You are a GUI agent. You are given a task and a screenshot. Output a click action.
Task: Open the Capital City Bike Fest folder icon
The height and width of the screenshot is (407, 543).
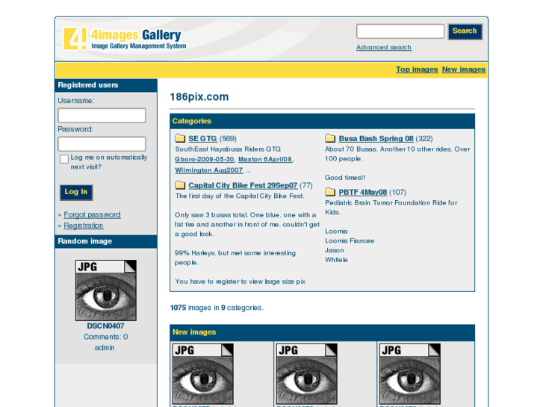(180, 185)
